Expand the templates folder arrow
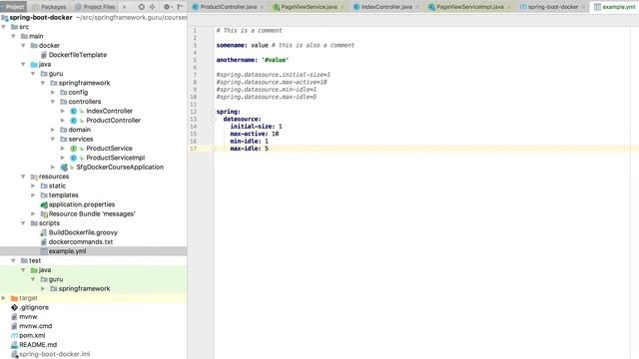Screen dimensions: 639x359 tap(33, 195)
